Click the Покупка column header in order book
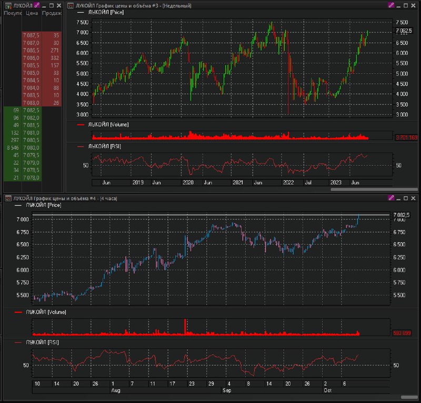 (x=13, y=13)
